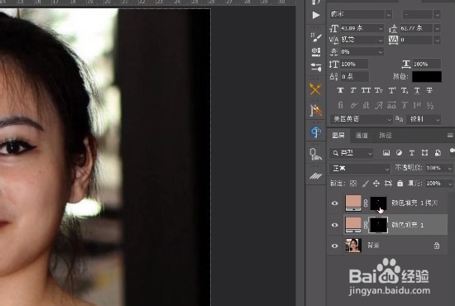Viewport: 455px width, 306px height.
Task: Lock artboard nesting crop-frame icon
Action: (x=388, y=184)
